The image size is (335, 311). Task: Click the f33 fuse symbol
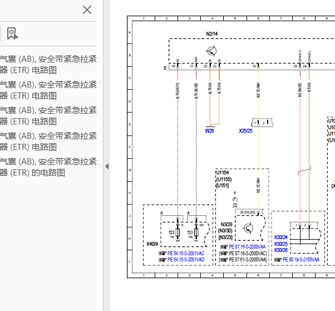click(x=196, y=232)
